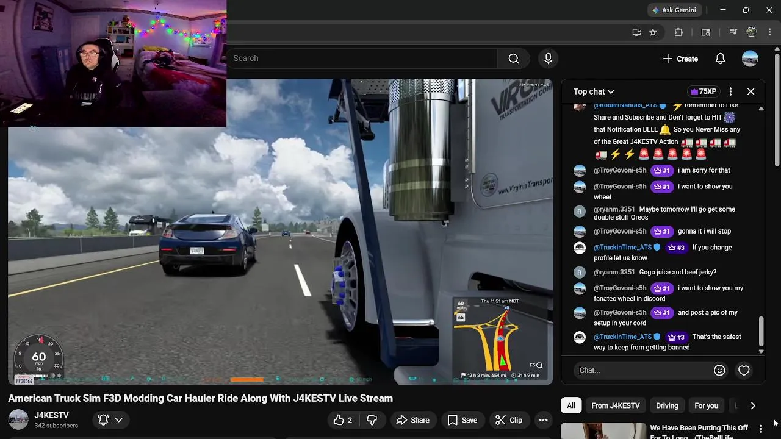This screenshot has width=781, height=439.
Task: Open the emoji picker in chat
Action: point(719,370)
